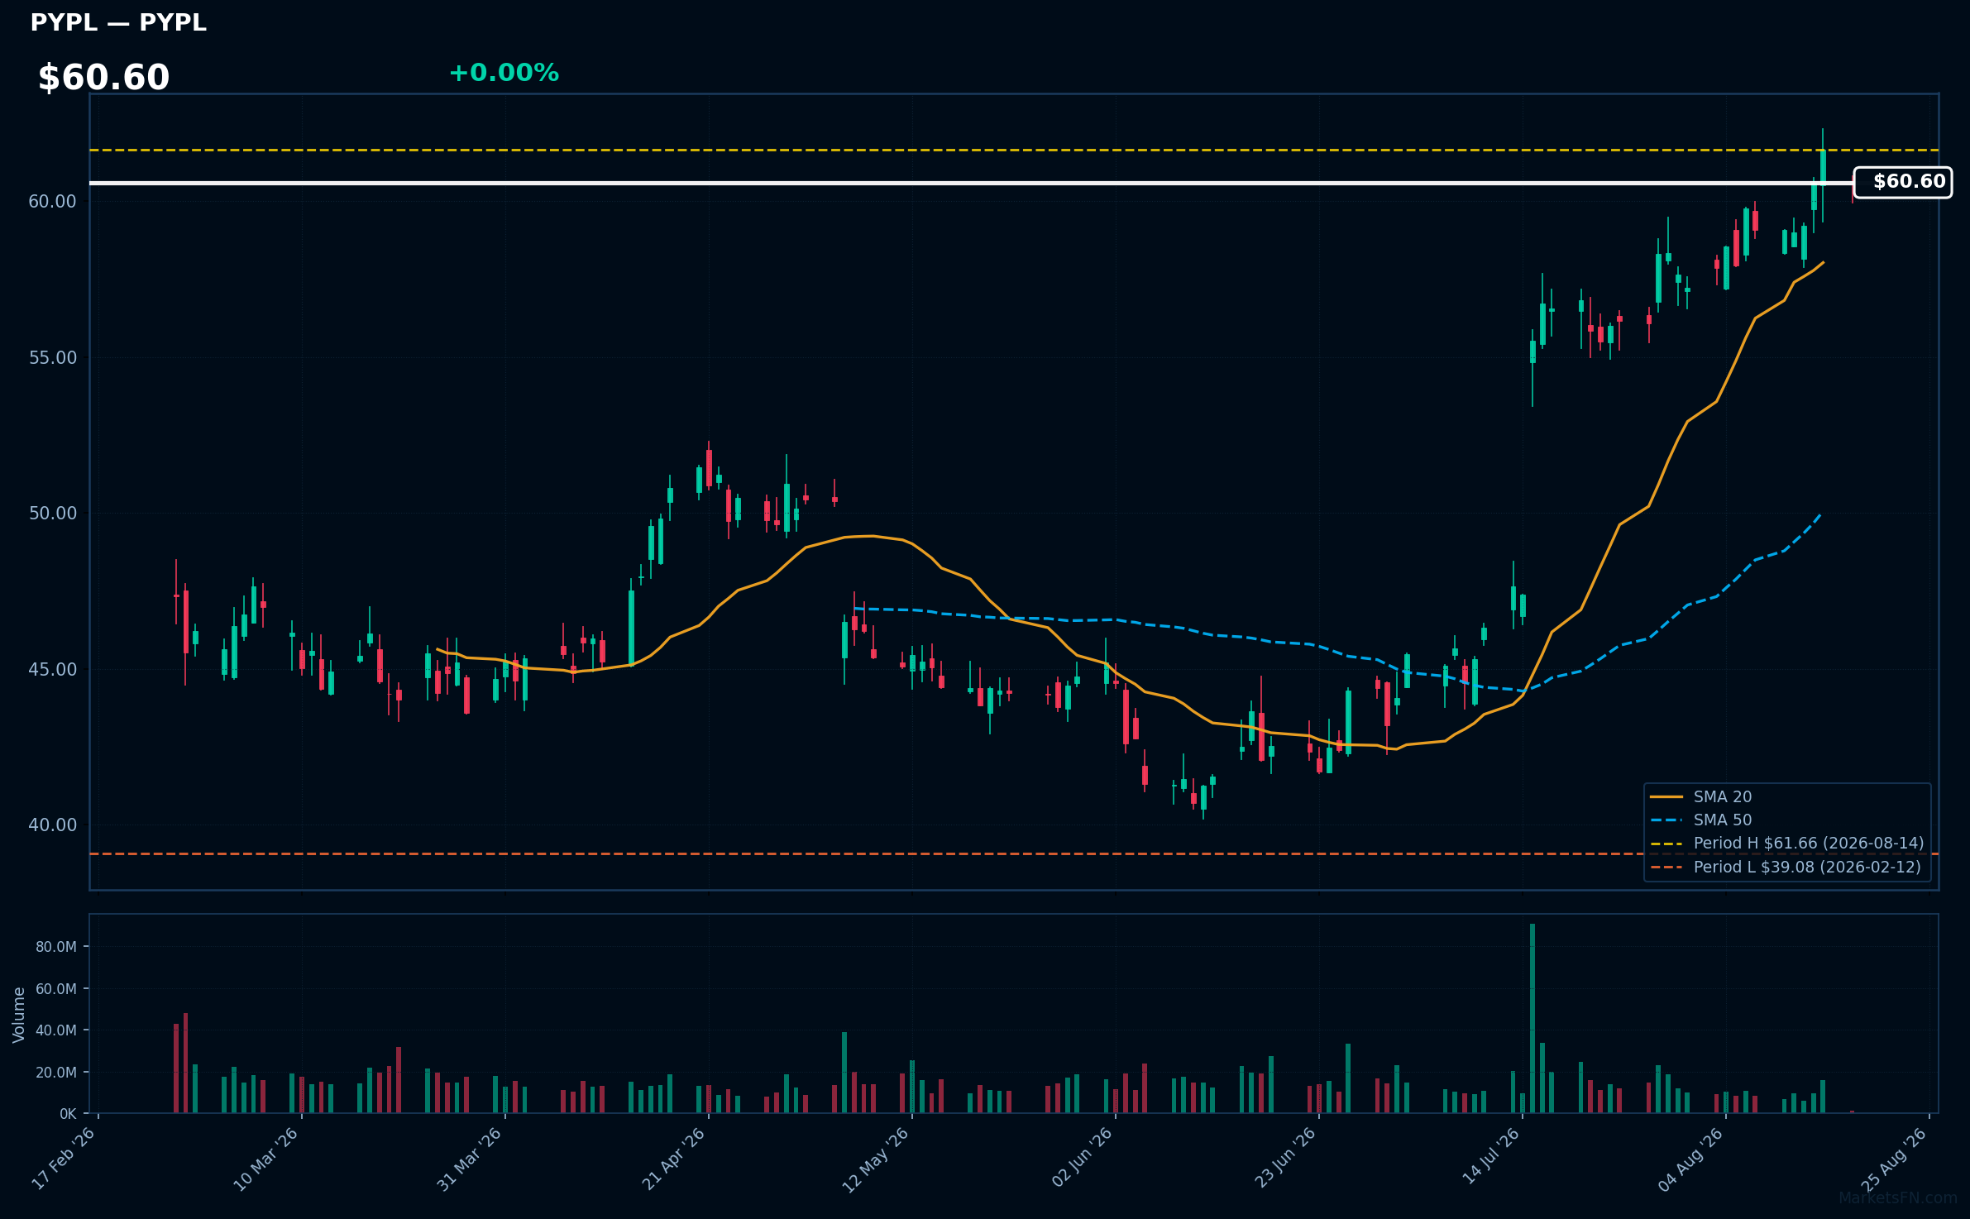Click the orange SMA 20 legend line swatch

(x=1666, y=797)
